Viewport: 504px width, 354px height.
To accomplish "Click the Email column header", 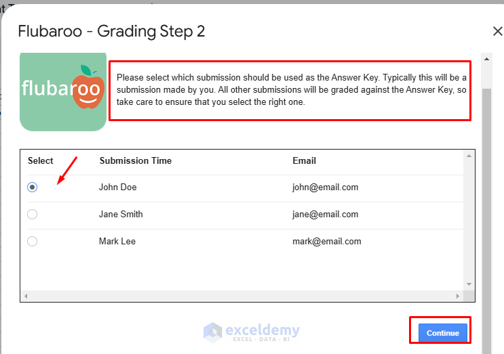I will pyautogui.click(x=304, y=161).
